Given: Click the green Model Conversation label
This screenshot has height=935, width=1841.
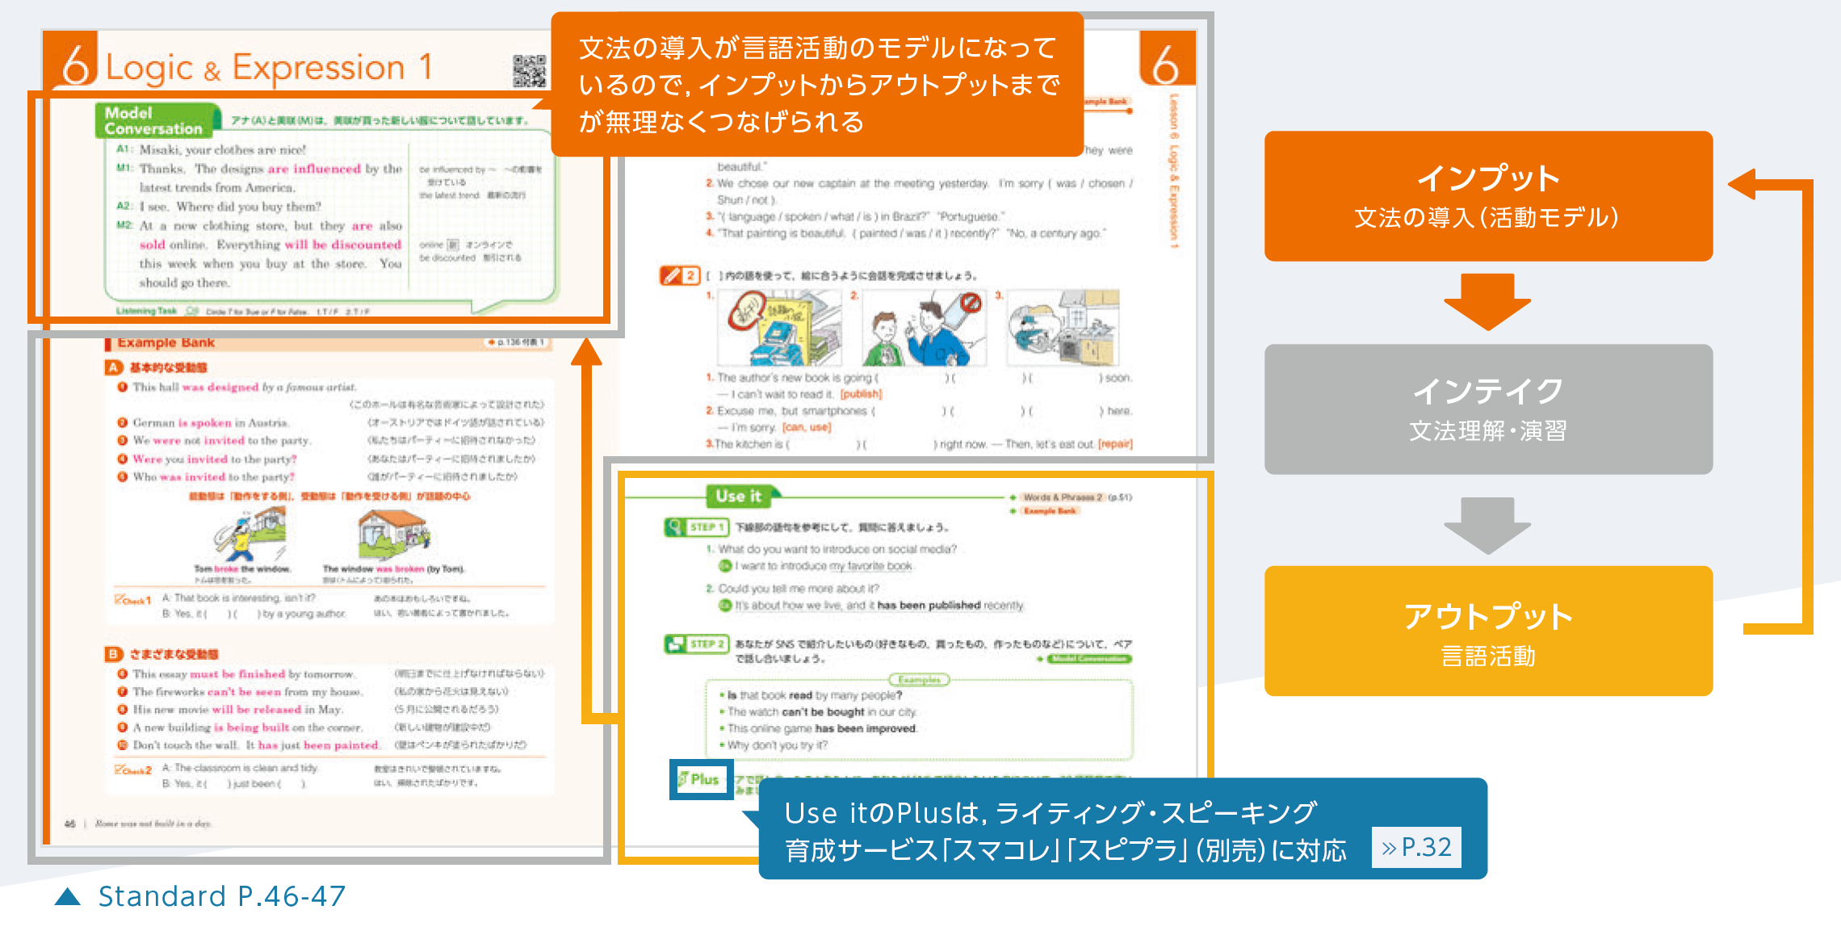Looking at the screenshot, I should (x=155, y=121).
